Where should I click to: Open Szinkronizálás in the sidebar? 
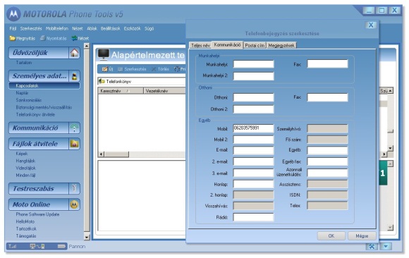29,100
